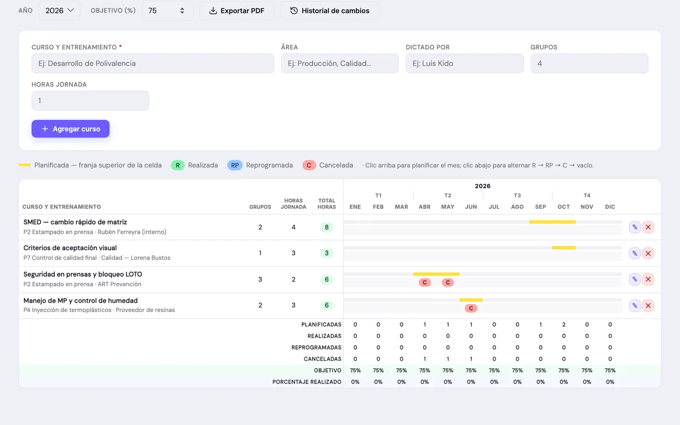Image resolution: width=680 pixels, height=425 pixels.
Task: Delete the SMED cambio rápido de matriz course
Action: (x=648, y=227)
